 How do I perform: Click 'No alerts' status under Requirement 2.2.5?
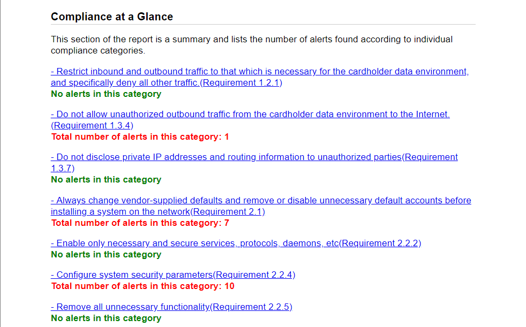(x=106, y=318)
